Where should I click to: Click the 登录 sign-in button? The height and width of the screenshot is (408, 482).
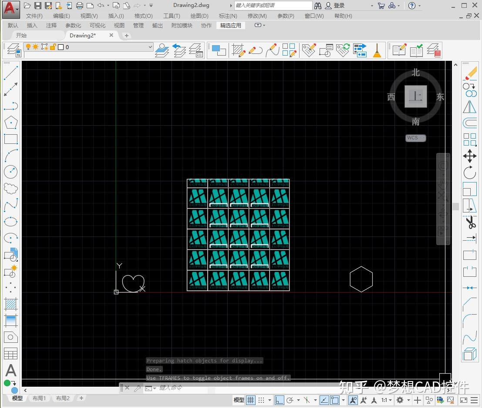[x=339, y=5]
